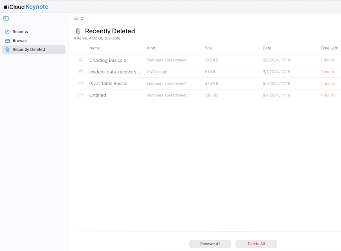Click the Pivot Table Basics file icon
Screen dimensions: 341x251
(x=81, y=83)
